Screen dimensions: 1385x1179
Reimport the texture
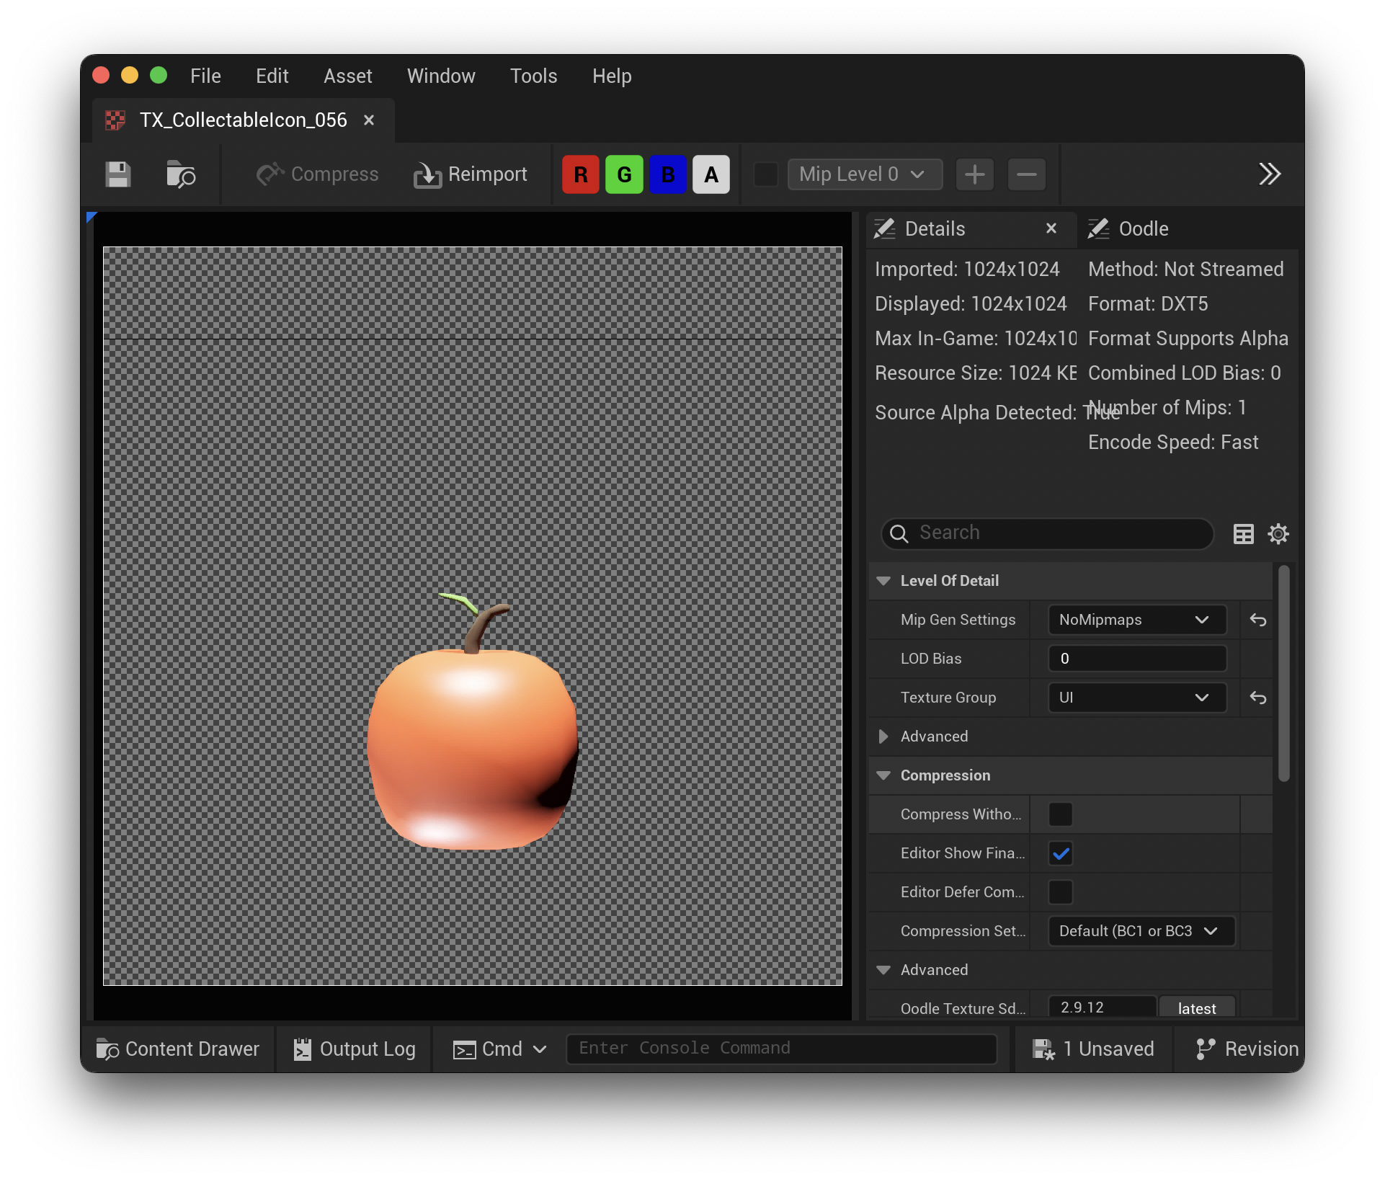click(471, 174)
